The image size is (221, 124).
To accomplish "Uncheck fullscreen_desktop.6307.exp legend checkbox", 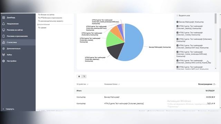I will 177,45.
